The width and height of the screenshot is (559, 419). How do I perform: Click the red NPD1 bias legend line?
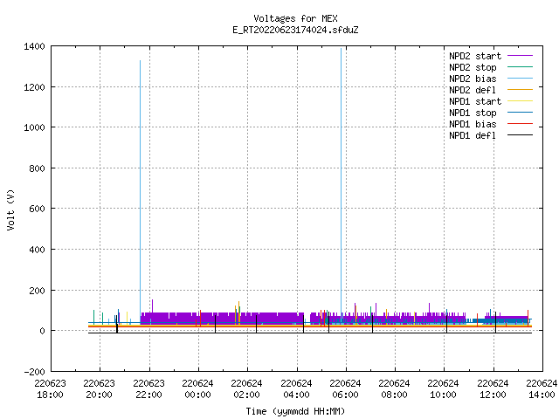(521, 124)
